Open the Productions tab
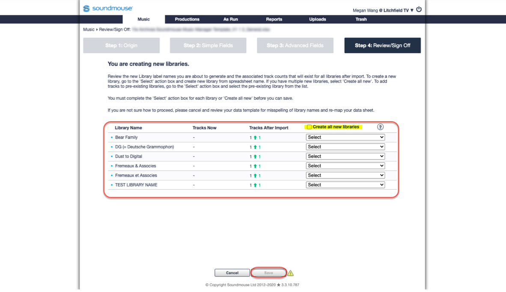This screenshot has width=506, height=292. click(x=187, y=19)
